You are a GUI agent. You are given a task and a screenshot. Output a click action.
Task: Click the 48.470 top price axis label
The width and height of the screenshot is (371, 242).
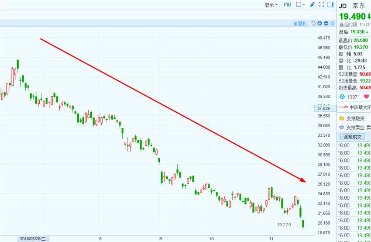(x=324, y=38)
